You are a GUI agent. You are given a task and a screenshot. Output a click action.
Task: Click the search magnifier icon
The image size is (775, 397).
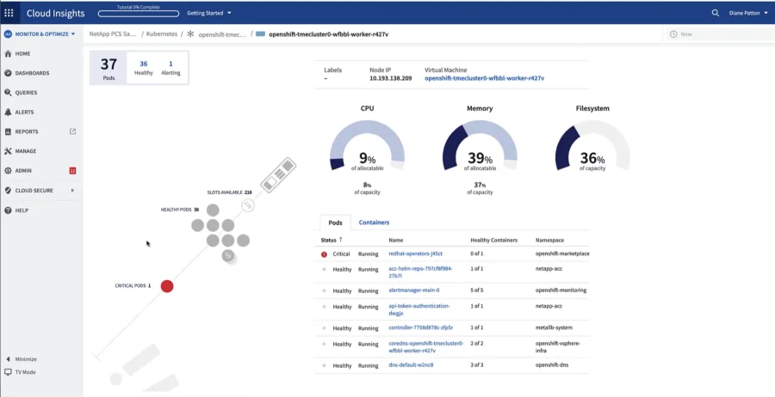(716, 13)
